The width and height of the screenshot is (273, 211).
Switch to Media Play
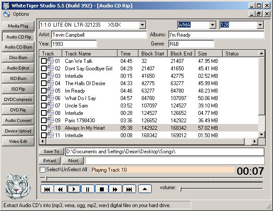point(18,26)
